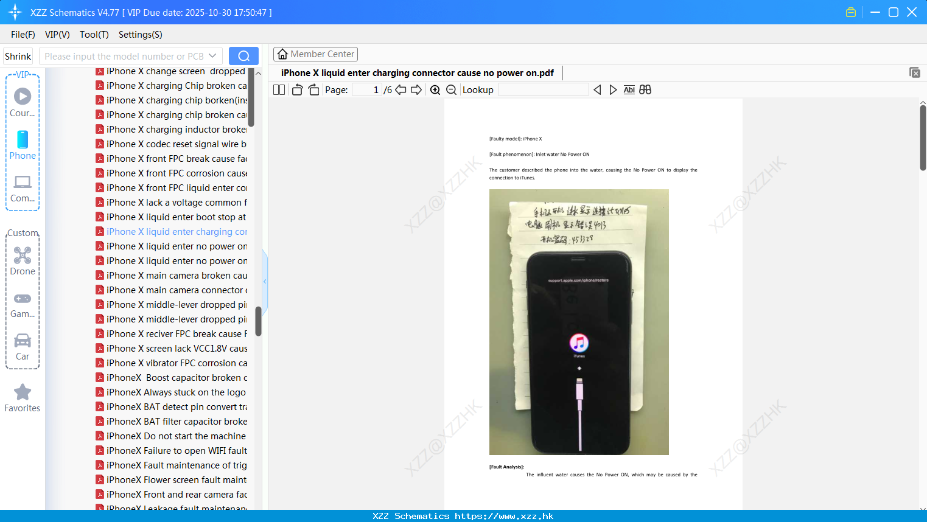
Task: Open the model number dropdown arrow
Action: [212, 56]
